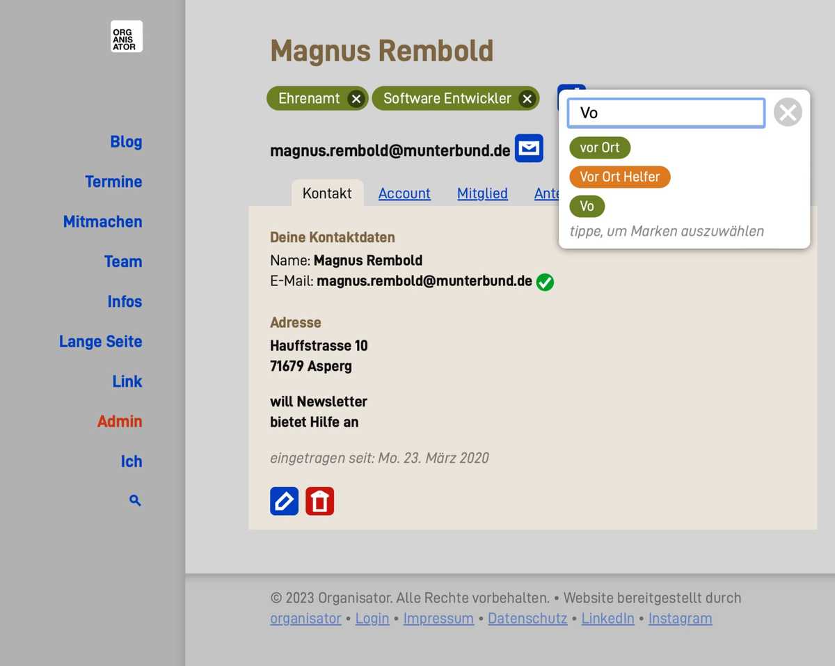Click the green verified email checkmark
The image size is (835, 666).
point(545,282)
